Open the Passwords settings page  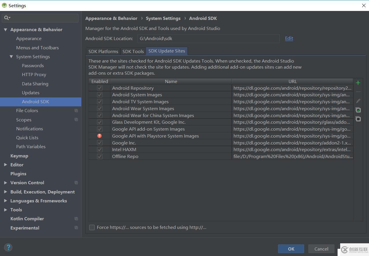(x=33, y=65)
